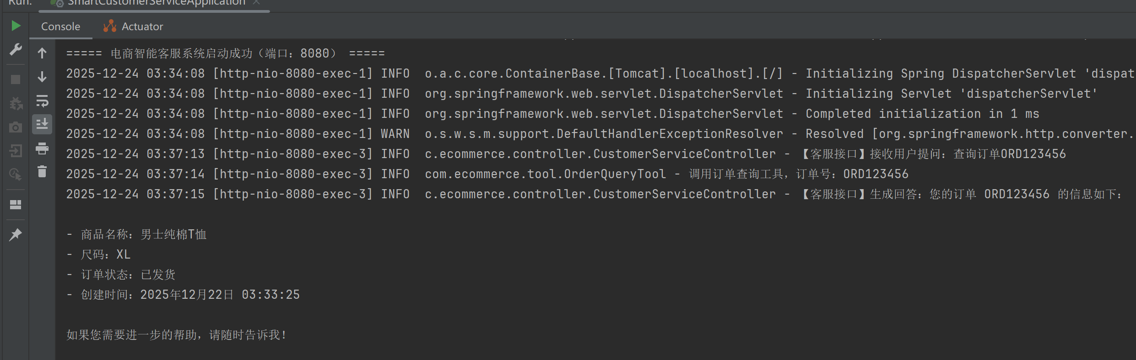
Task: Click the '生成回答' log line at 03:37:15
Action: point(595,194)
